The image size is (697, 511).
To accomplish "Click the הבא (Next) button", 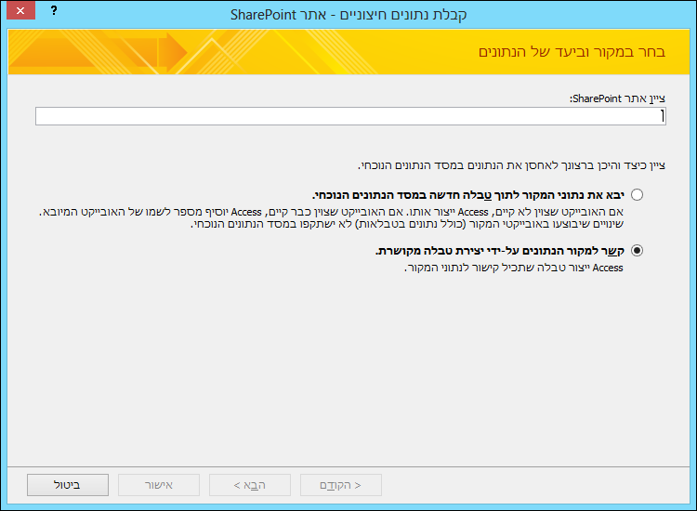I will (250, 485).
